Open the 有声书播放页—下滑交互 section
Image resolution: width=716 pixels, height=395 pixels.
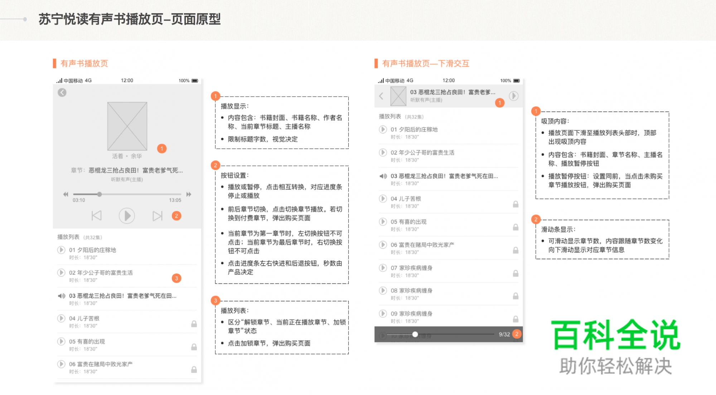pyautogui.click(x=425, y=63)
